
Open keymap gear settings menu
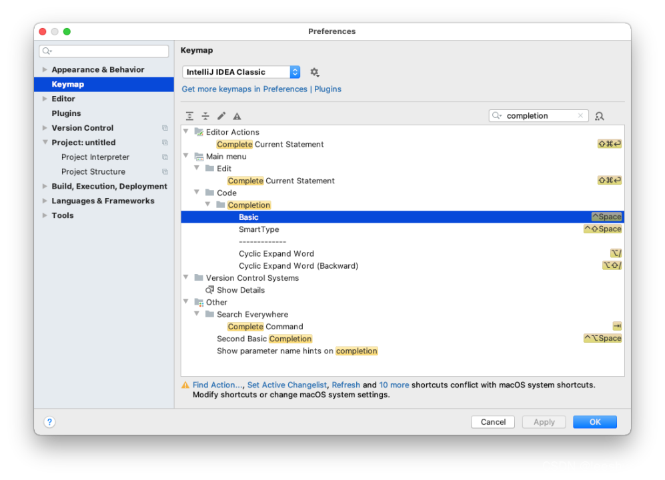314,72
